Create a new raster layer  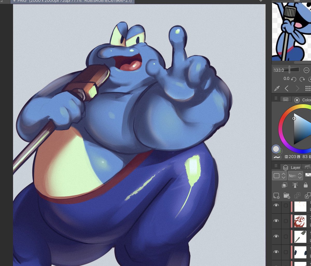point(276,195)
